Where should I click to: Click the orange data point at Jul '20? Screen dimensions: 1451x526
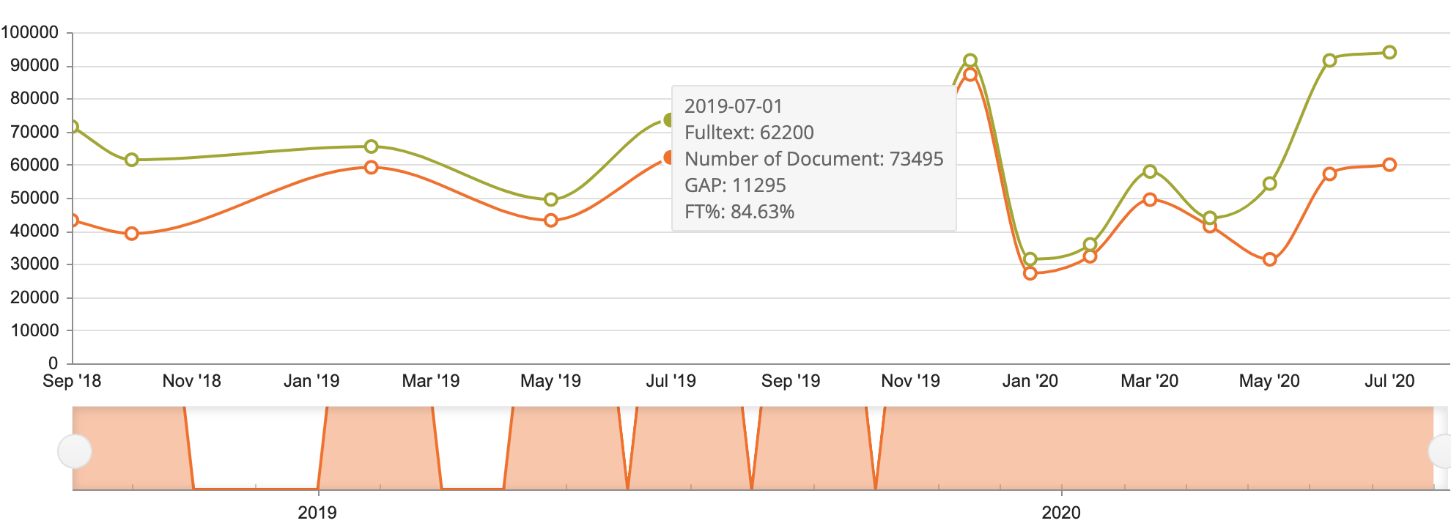pyautogui.click(x=1389, y=165)
